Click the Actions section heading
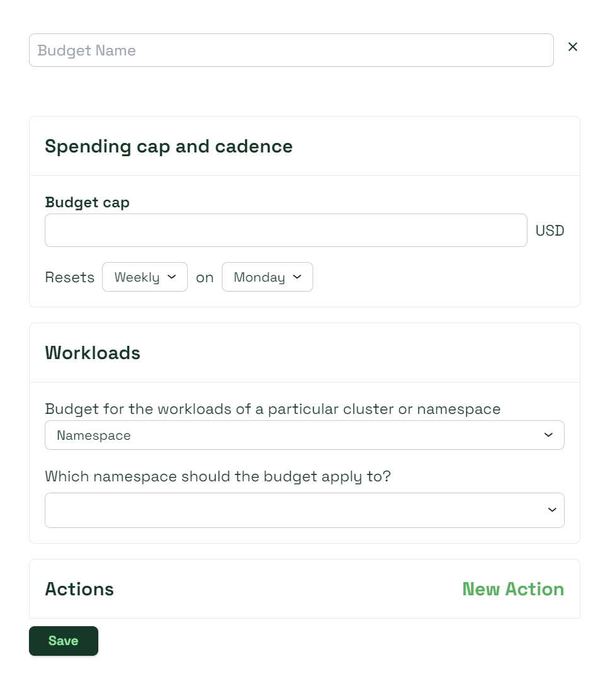 pyautogui.click(x=79, y=589)
